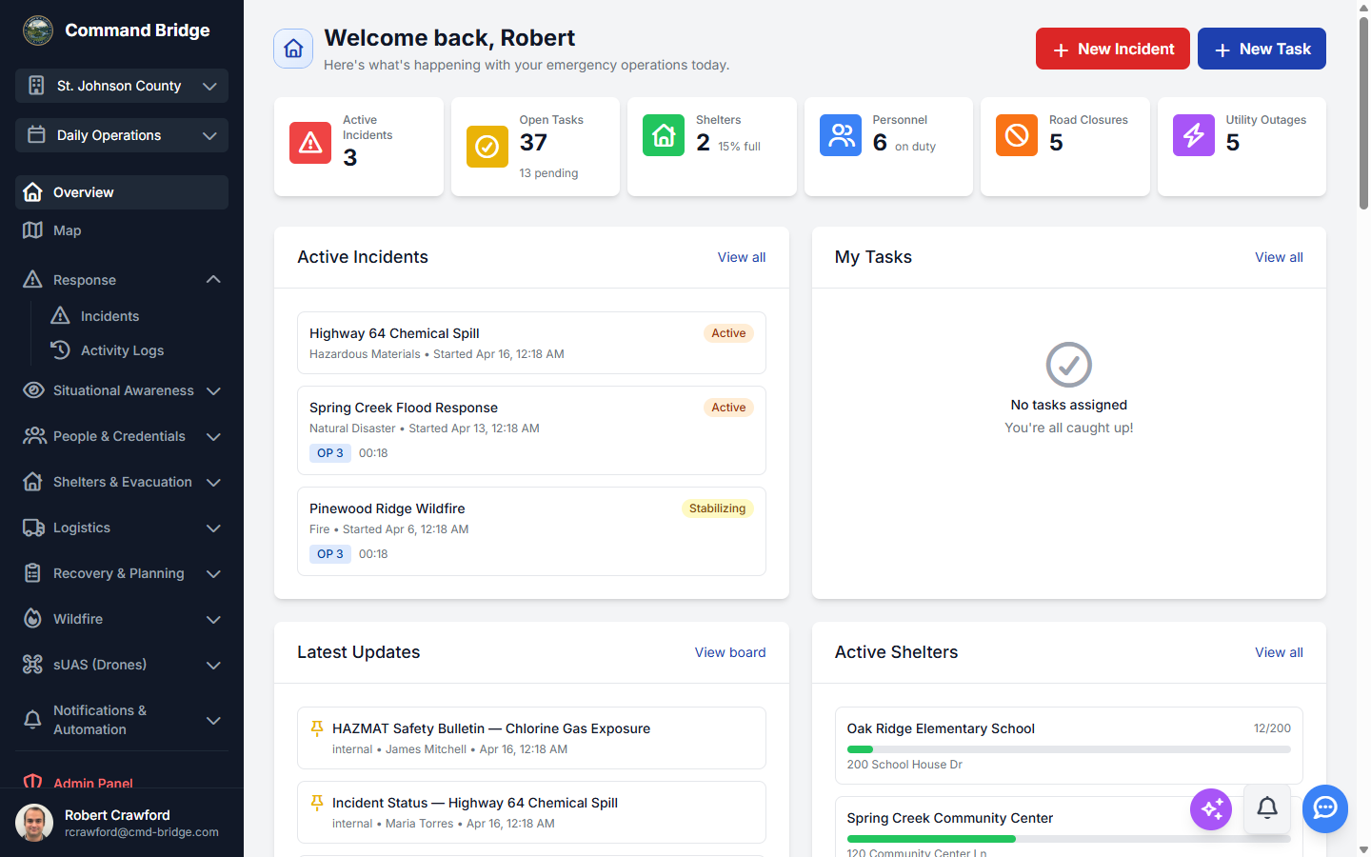This screenshot has width=1371, height=857.
Task: Click the green Shelters house icon
Action: 664,135
